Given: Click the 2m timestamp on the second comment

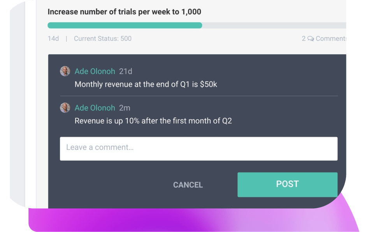Looking at the screenshot, I should (x=125, y=108).
